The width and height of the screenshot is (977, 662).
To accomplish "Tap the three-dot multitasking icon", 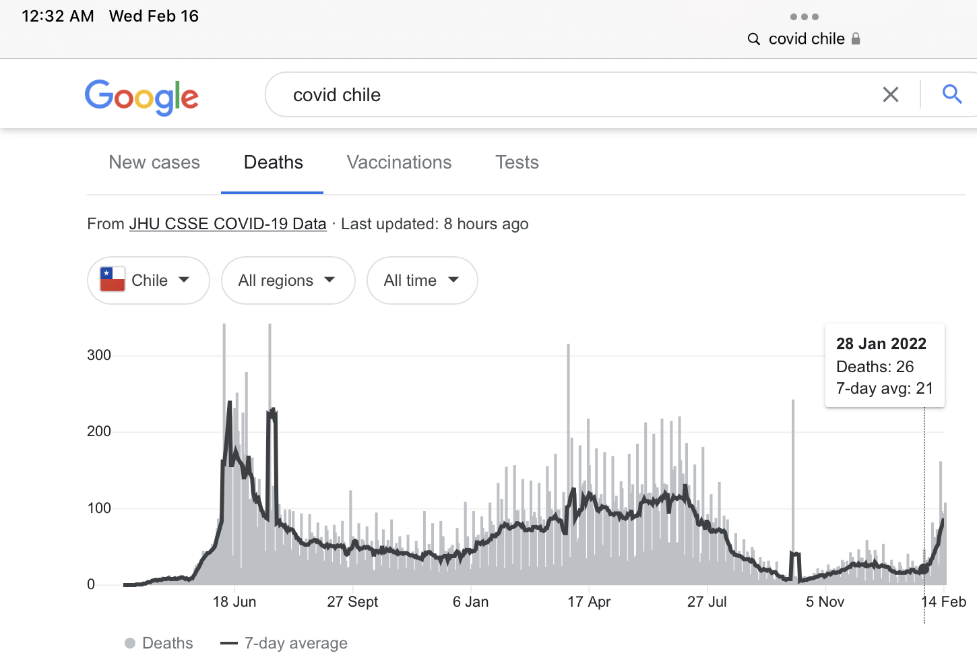I will coord(804,17).
